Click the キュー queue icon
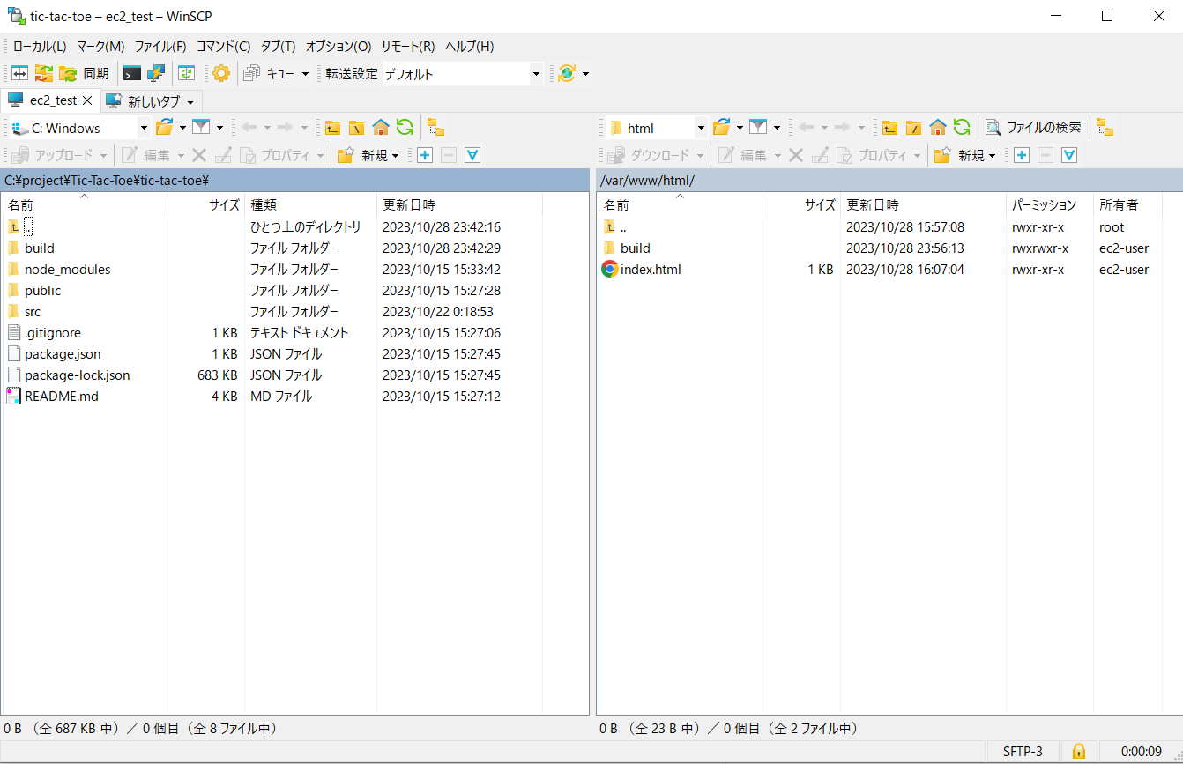The image size is (1183, 764). [x=252, y=74]
